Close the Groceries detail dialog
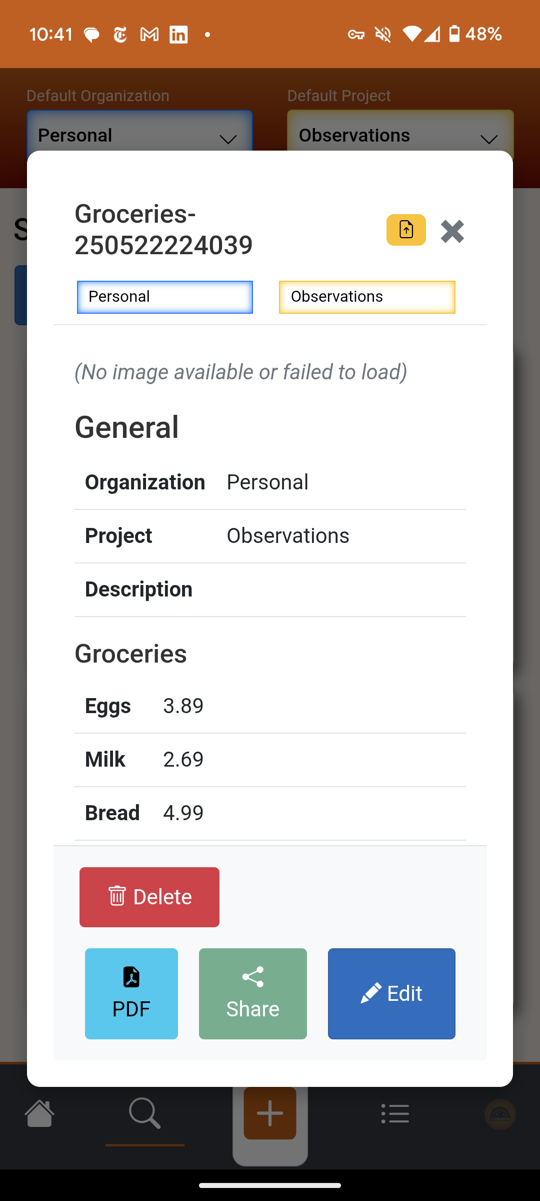Viewport: 540px width, 1201px height. (452, 231)
